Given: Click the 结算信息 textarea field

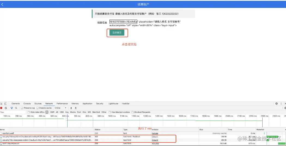Looking at the screenshot, I should click(x=123, y=22).
